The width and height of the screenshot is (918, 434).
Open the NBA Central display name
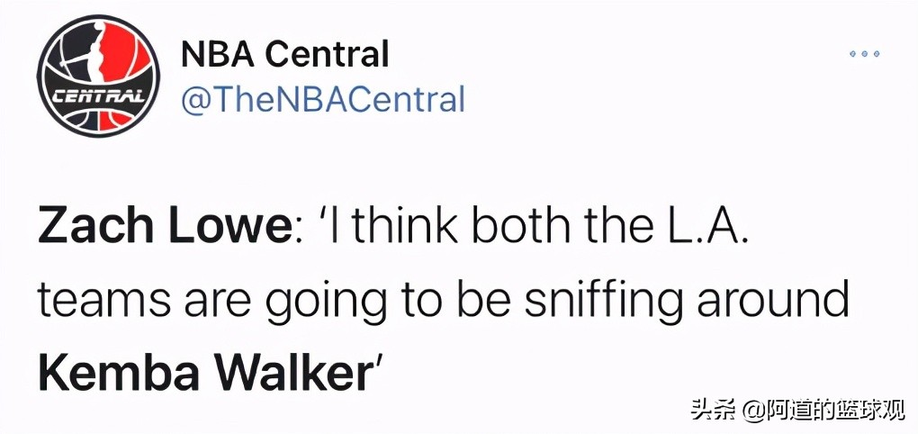coord(285,55)
